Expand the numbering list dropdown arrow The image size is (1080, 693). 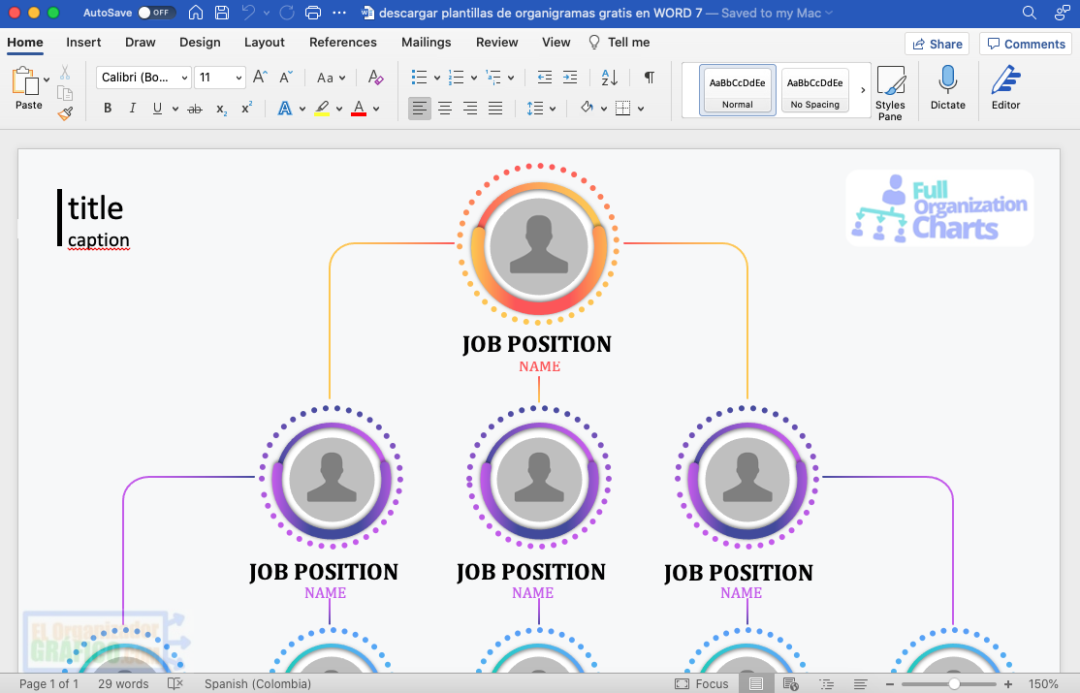(474, 78)
